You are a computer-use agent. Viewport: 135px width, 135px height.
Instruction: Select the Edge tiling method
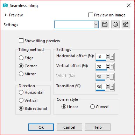point(21,58)
